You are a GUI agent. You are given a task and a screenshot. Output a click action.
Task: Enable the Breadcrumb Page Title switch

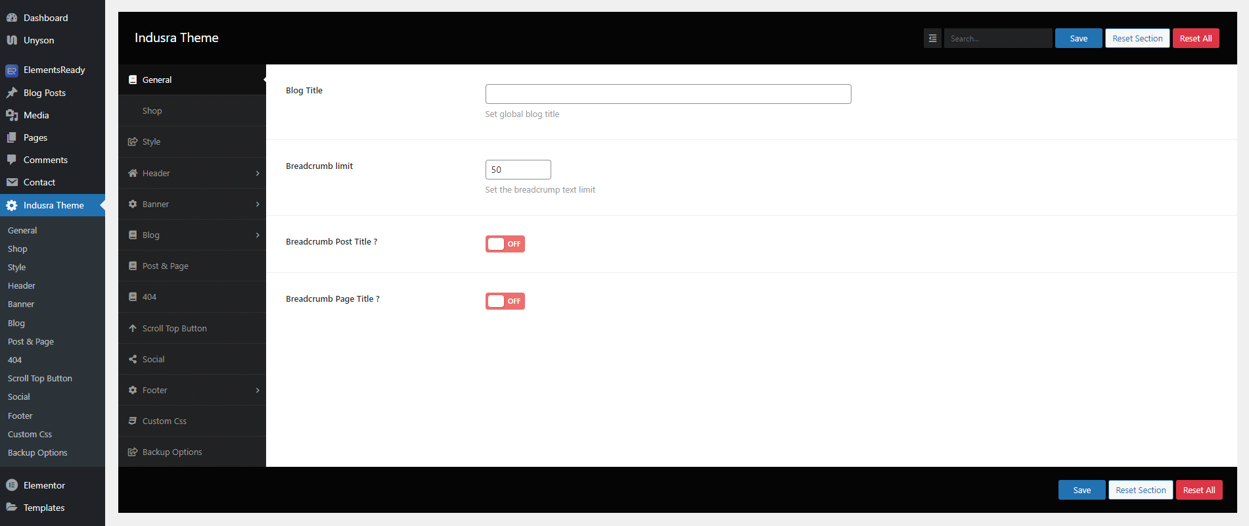pos(505,301)
